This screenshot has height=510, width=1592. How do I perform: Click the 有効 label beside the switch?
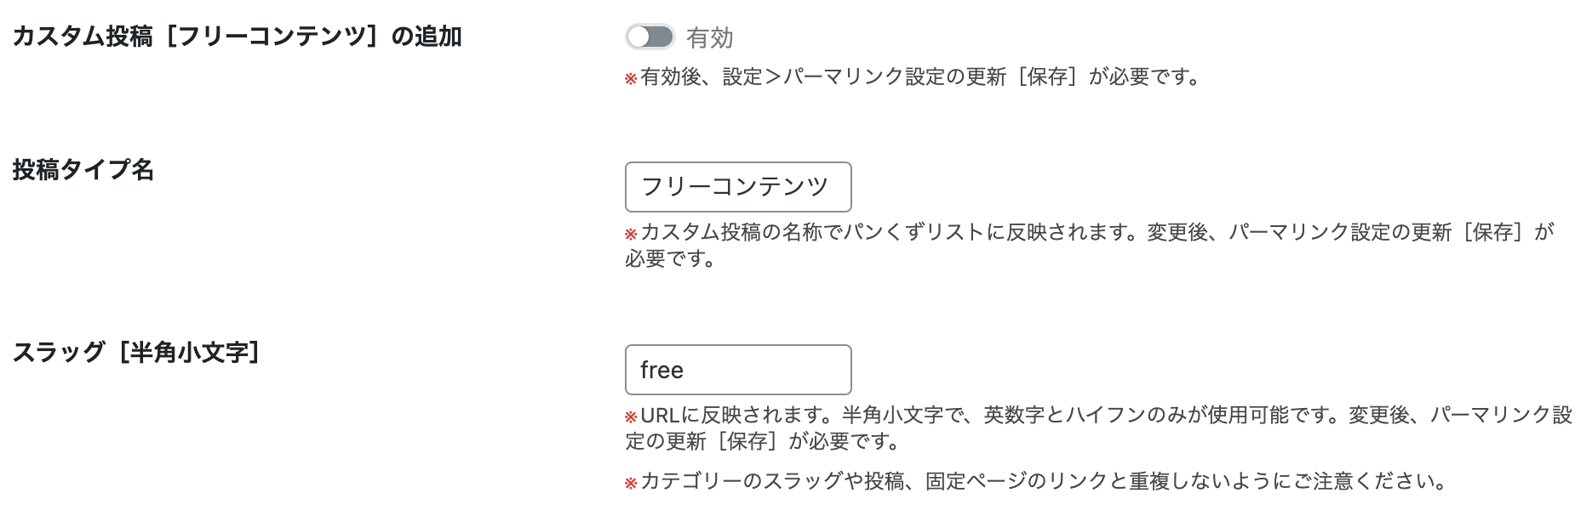tap(709, 37)
